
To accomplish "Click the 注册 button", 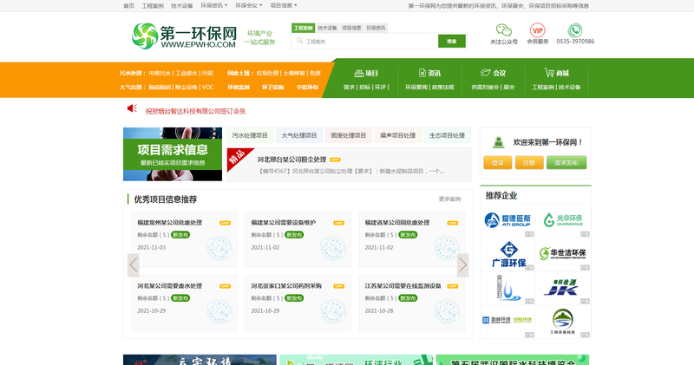I will point(529,162).
